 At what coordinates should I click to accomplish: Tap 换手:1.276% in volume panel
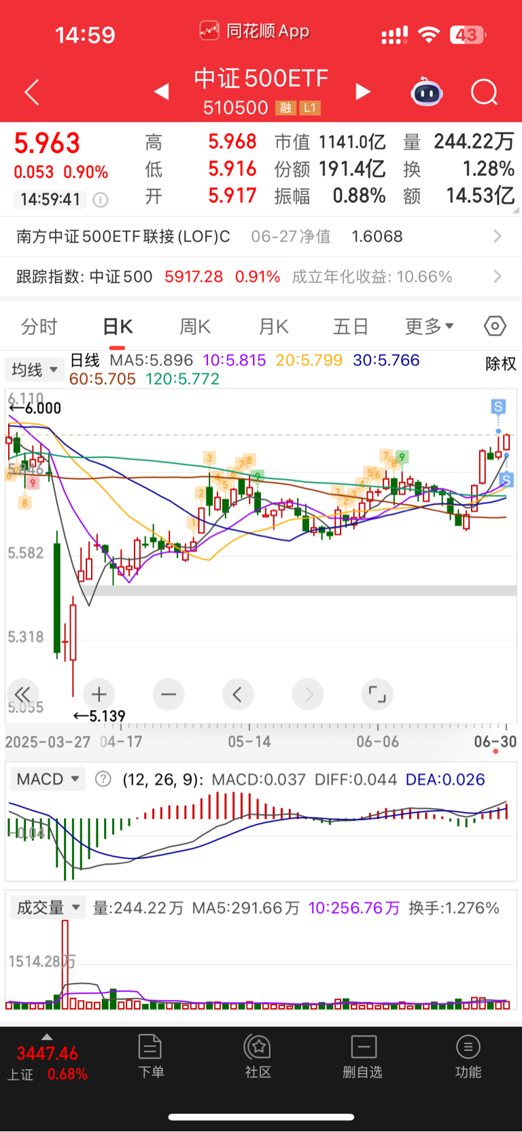coord(454,907)
